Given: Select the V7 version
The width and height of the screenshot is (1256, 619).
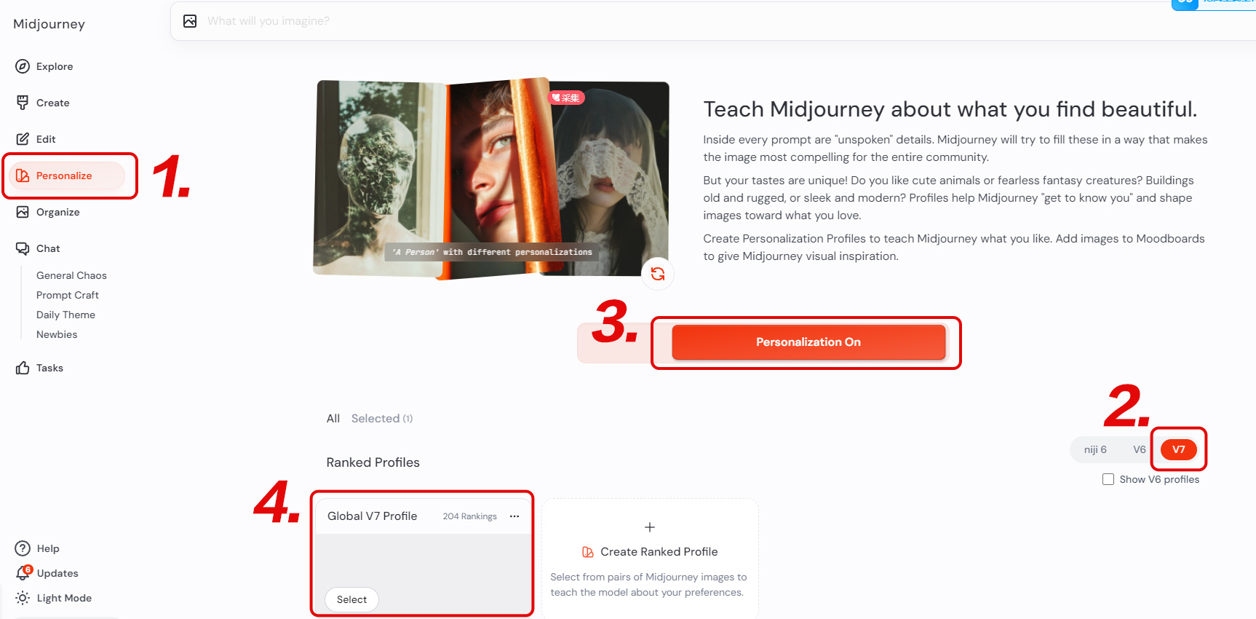Looking at the screenshot, I should (x=1178, y=449).
